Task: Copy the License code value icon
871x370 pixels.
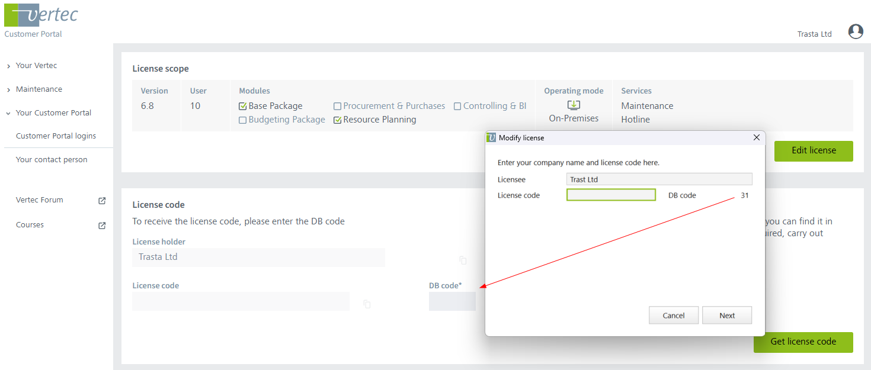Action: click(x=367, y=304)
